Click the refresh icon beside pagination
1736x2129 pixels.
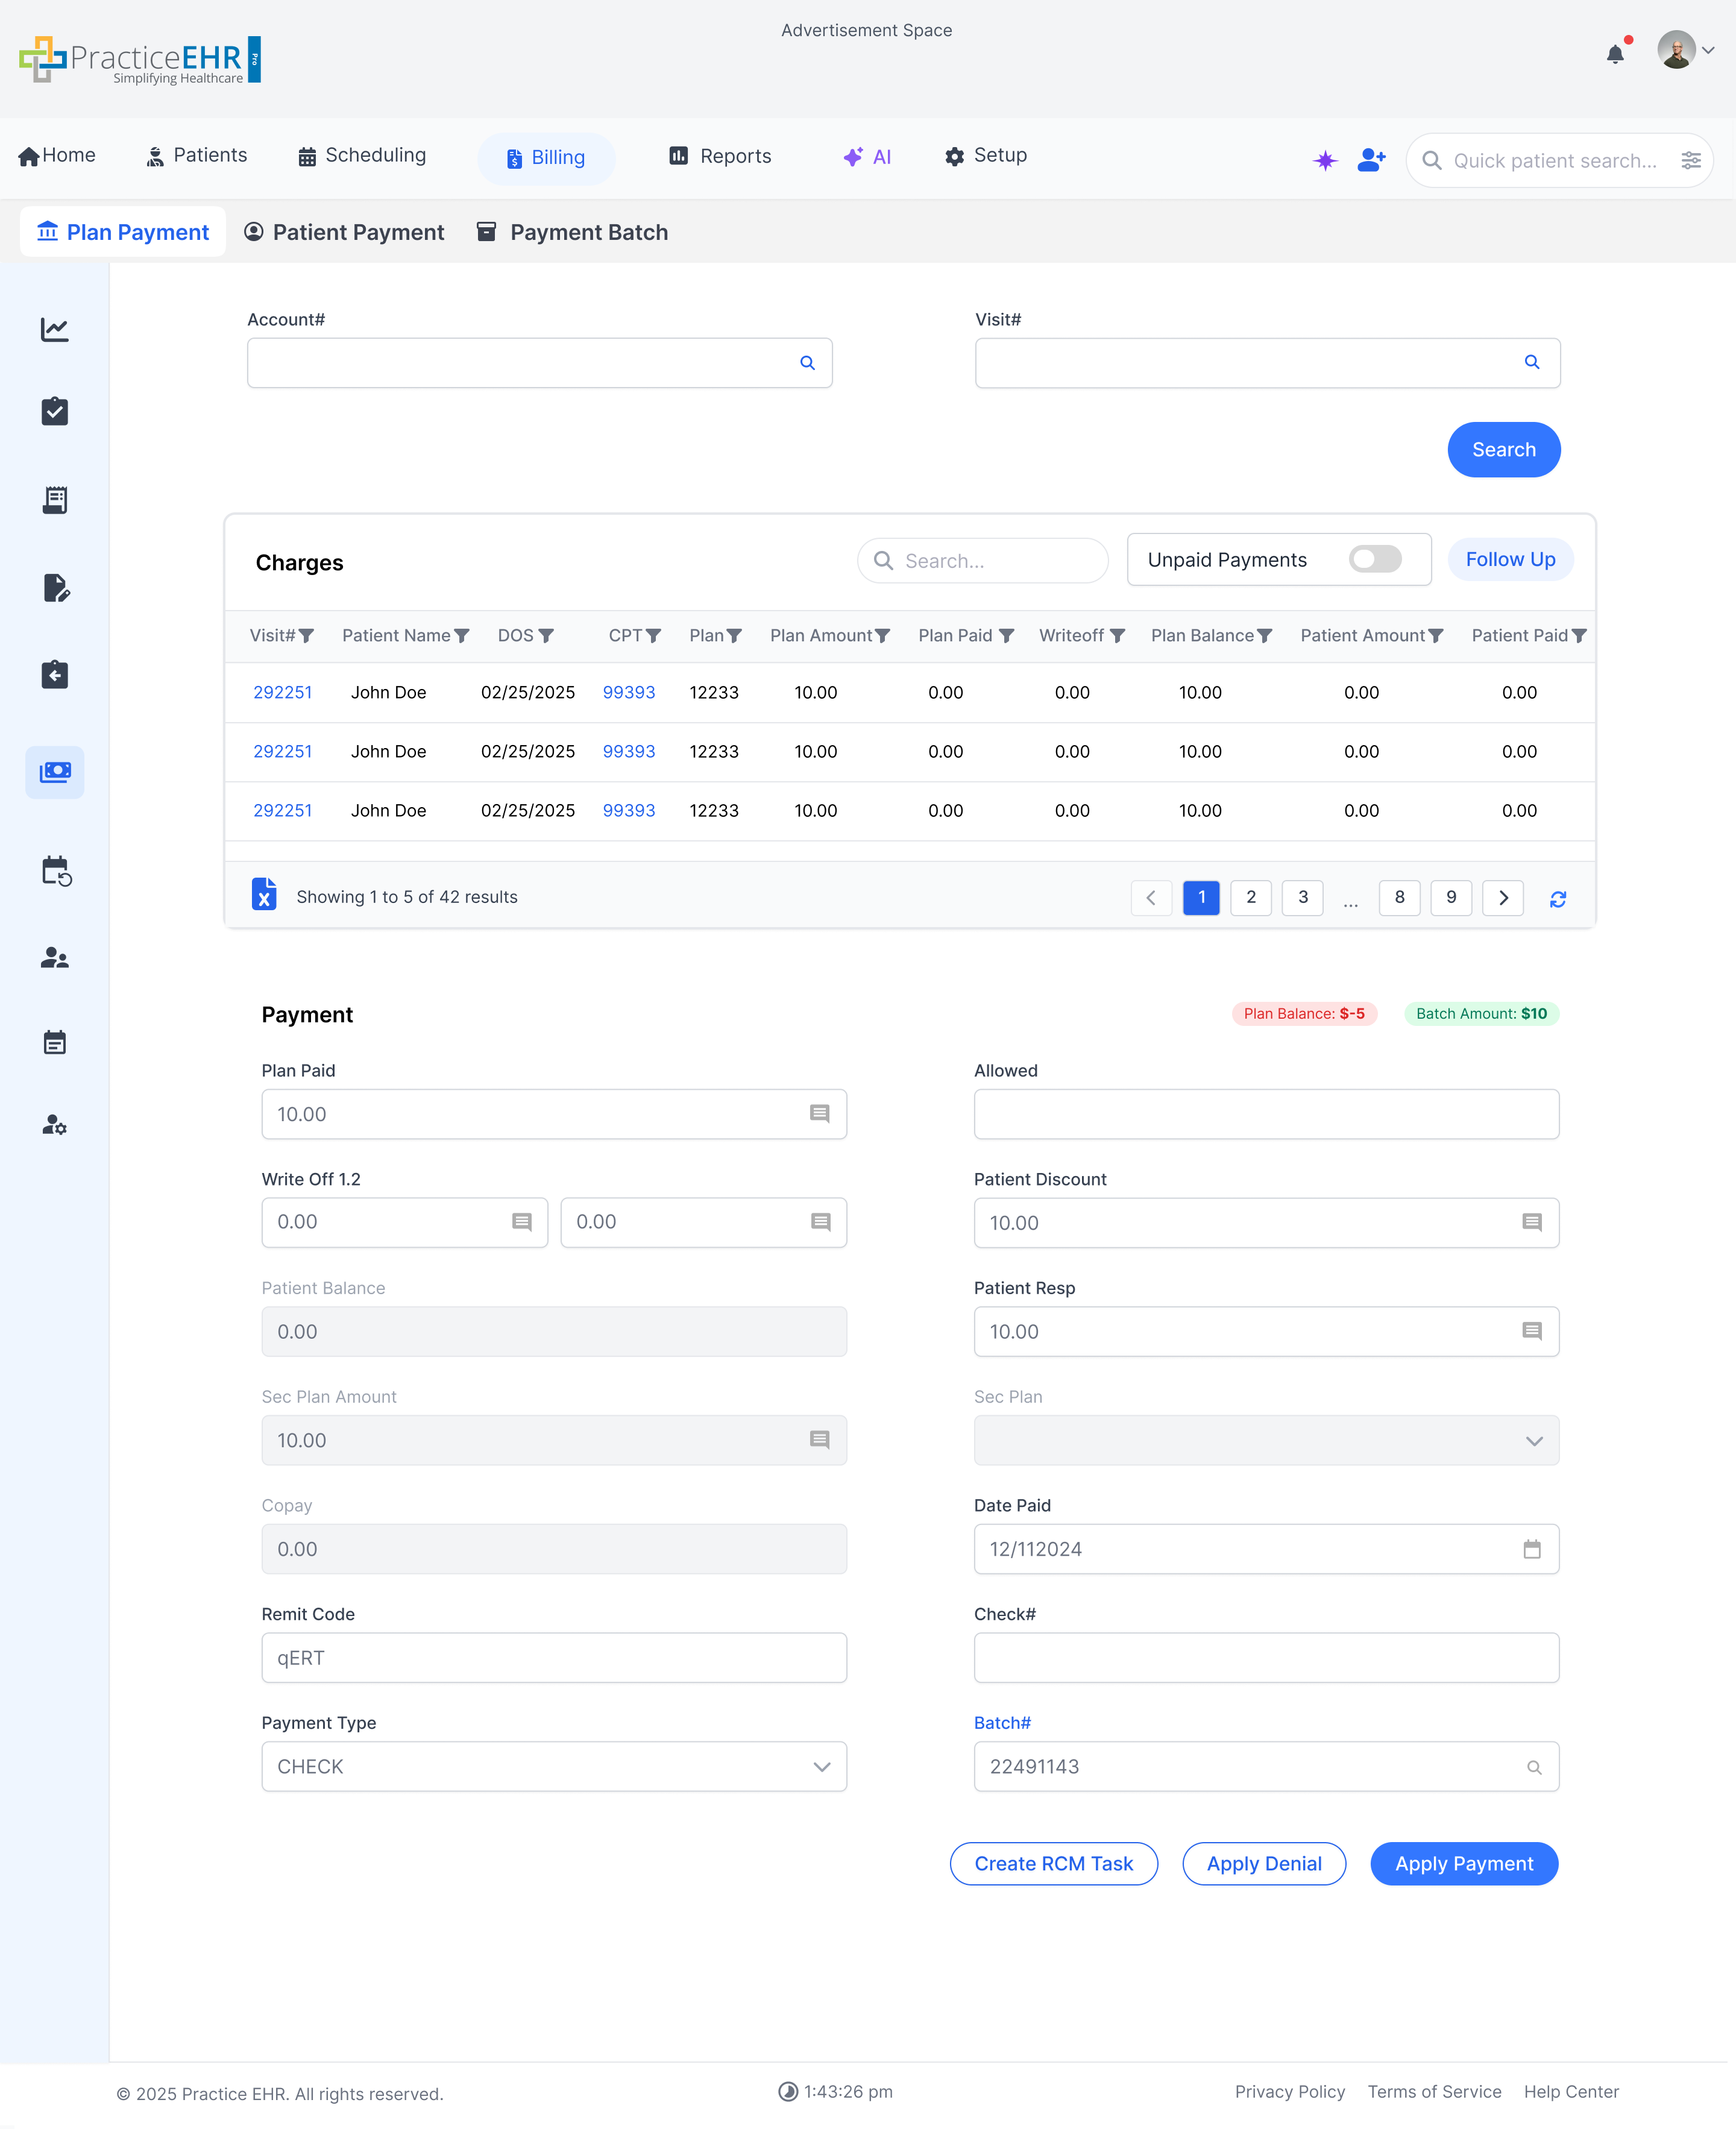coord(1557,899)
